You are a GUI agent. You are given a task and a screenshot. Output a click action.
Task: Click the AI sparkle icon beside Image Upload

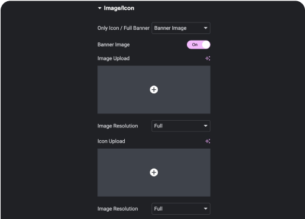208,58
